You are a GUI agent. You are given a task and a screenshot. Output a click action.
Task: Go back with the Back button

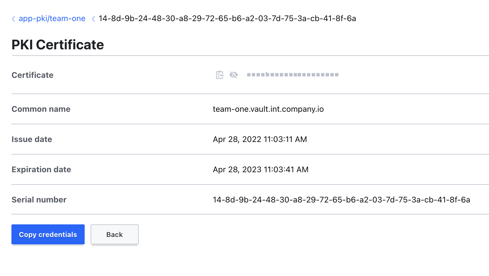(x=114, y=234)
